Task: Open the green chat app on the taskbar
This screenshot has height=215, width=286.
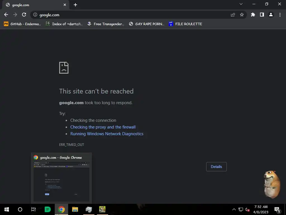Action: click(x=48, y=209)
